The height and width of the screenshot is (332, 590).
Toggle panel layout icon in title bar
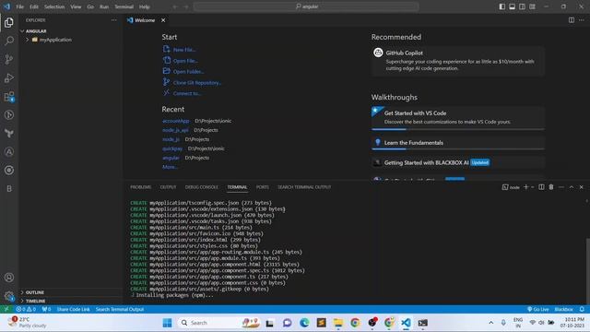click(513, 6)
